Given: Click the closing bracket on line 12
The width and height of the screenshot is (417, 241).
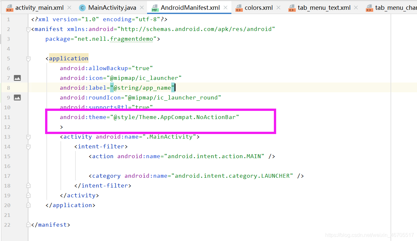Looking at the screenshot, I should pyautogui.click(x=61, y=127).
